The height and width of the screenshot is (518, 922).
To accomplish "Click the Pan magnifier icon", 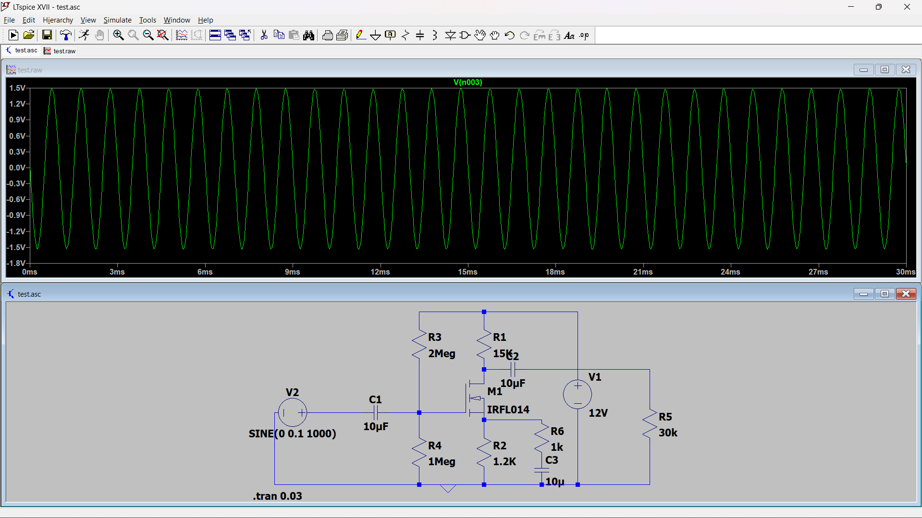I will click(133, 35).
